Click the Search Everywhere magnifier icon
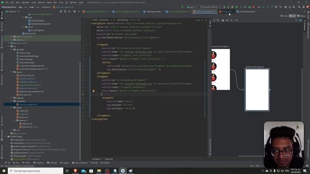Screen dimensions: 310x174 coord(299,7)
